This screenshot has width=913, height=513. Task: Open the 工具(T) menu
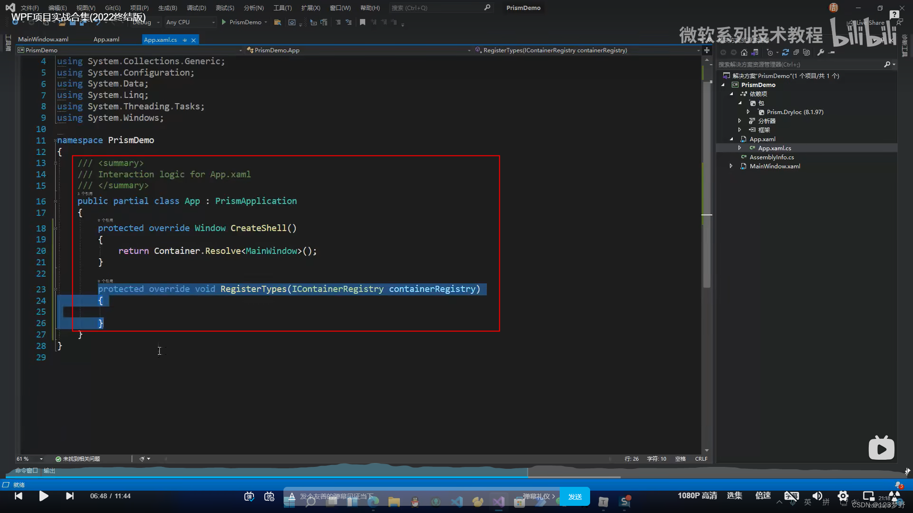[x=282, y=8]
